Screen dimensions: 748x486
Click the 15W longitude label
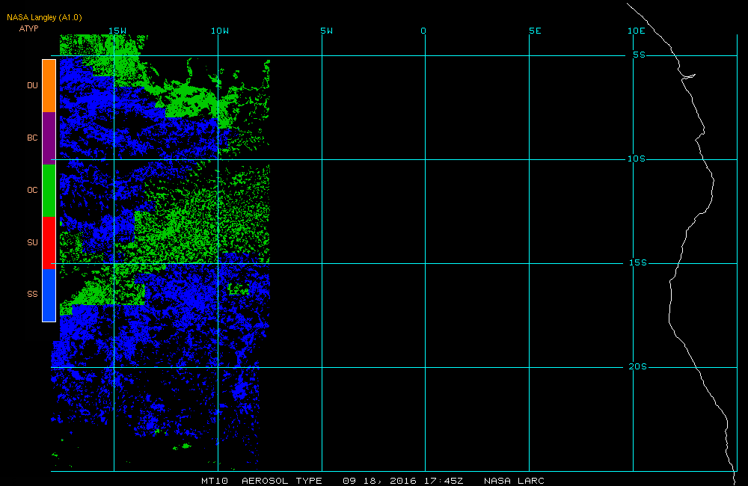click(x=117, y=31)
